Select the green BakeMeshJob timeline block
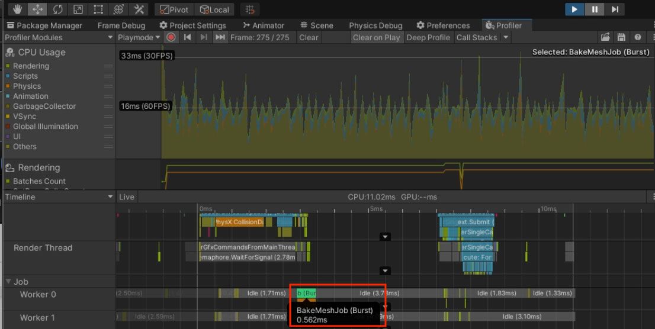Image resolution: width=655 pixels, height=329 pixels. [306, 293]
